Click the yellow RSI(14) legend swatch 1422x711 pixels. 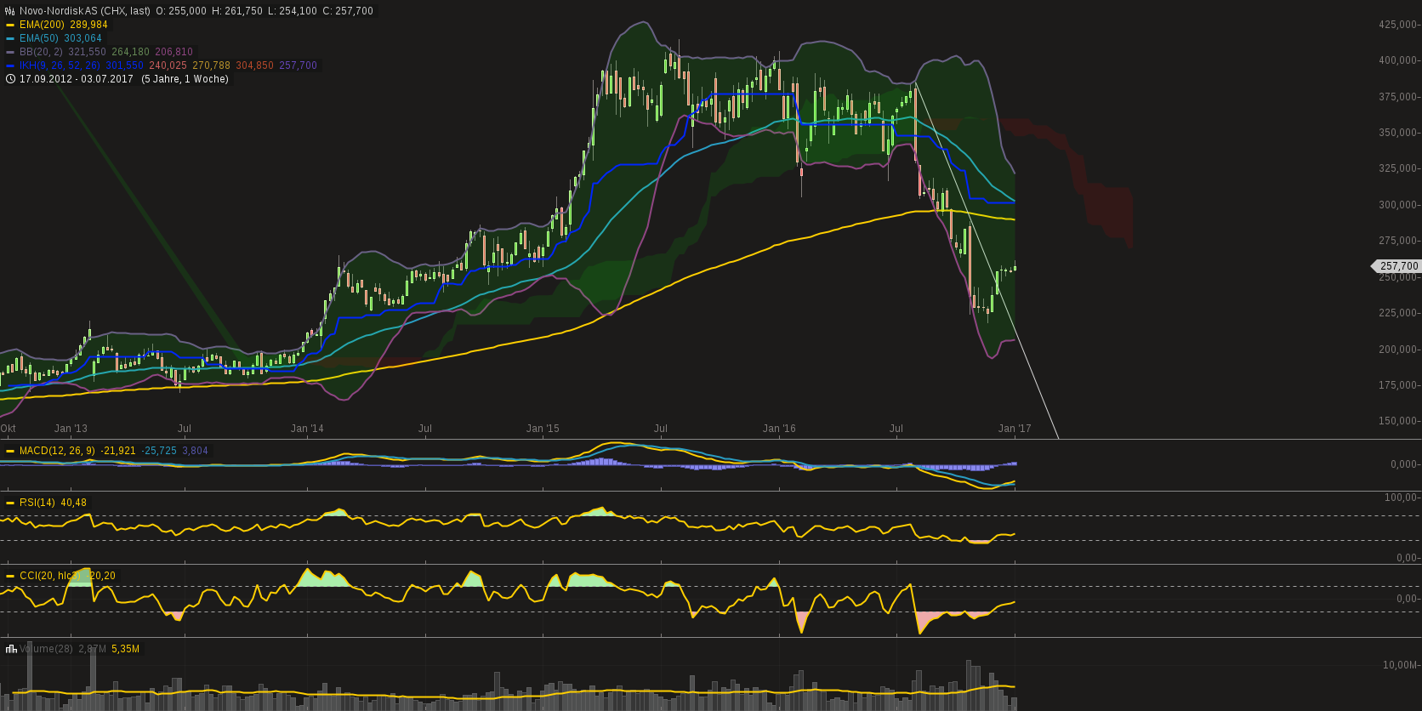tap(10, 503)
